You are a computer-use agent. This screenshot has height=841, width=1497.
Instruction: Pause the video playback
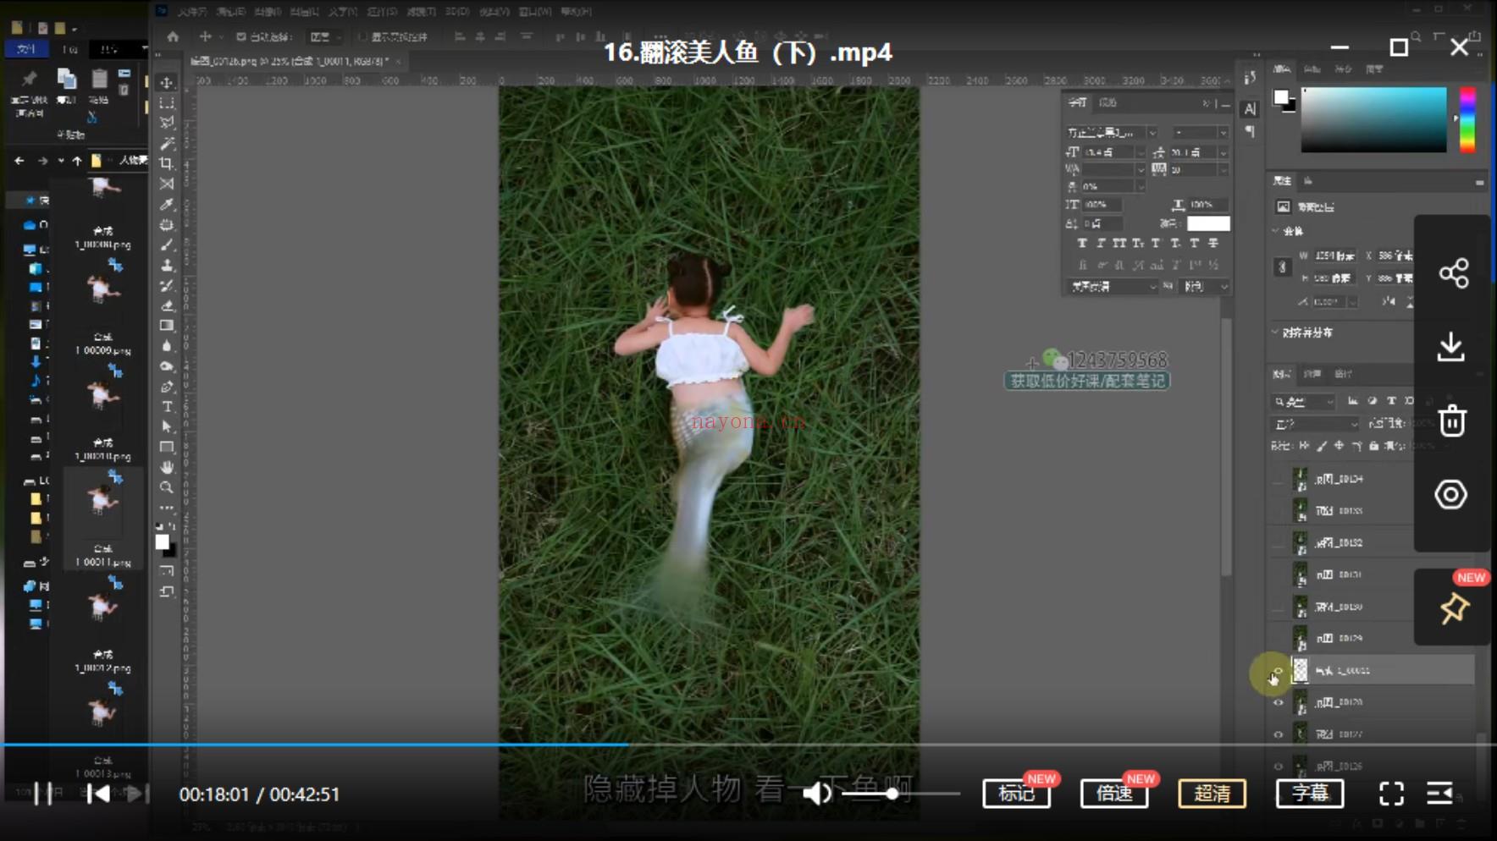[x=42, y=794]
